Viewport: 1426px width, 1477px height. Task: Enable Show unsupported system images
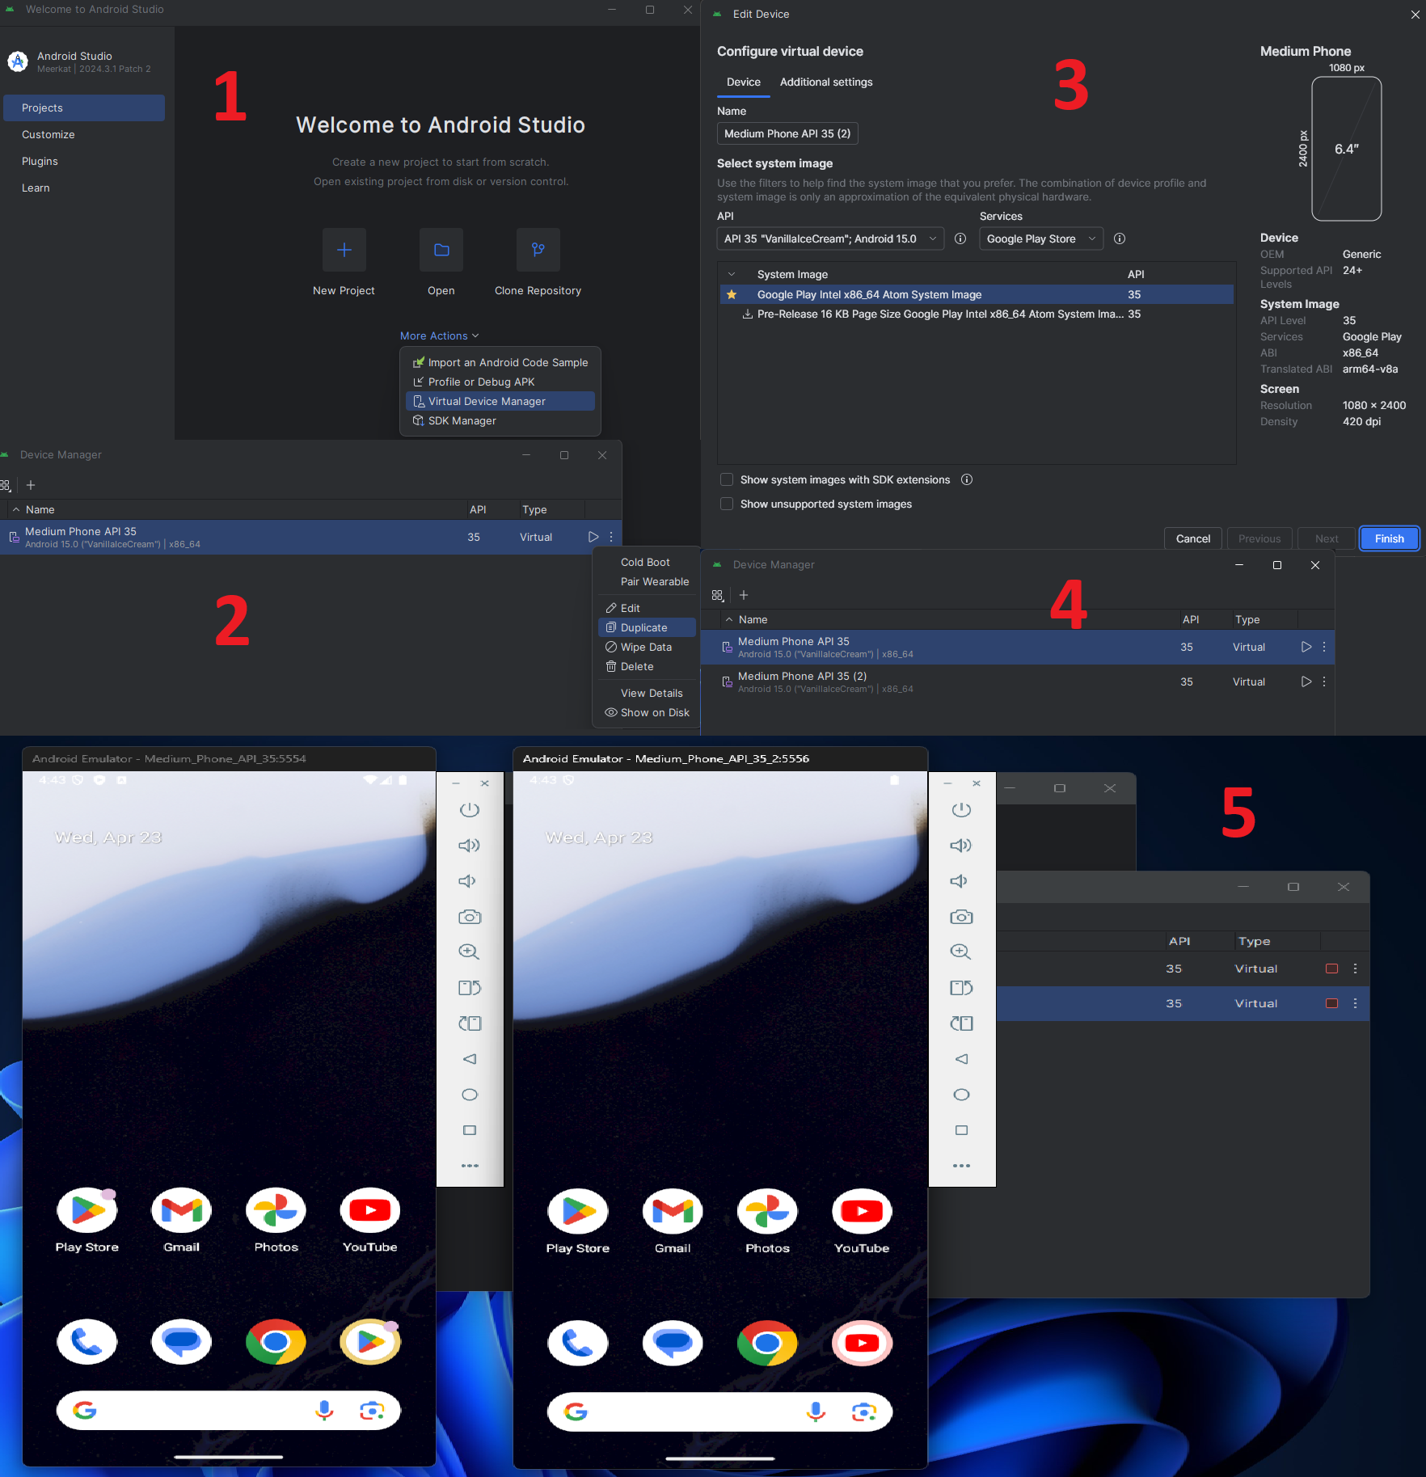pos(727,504)
